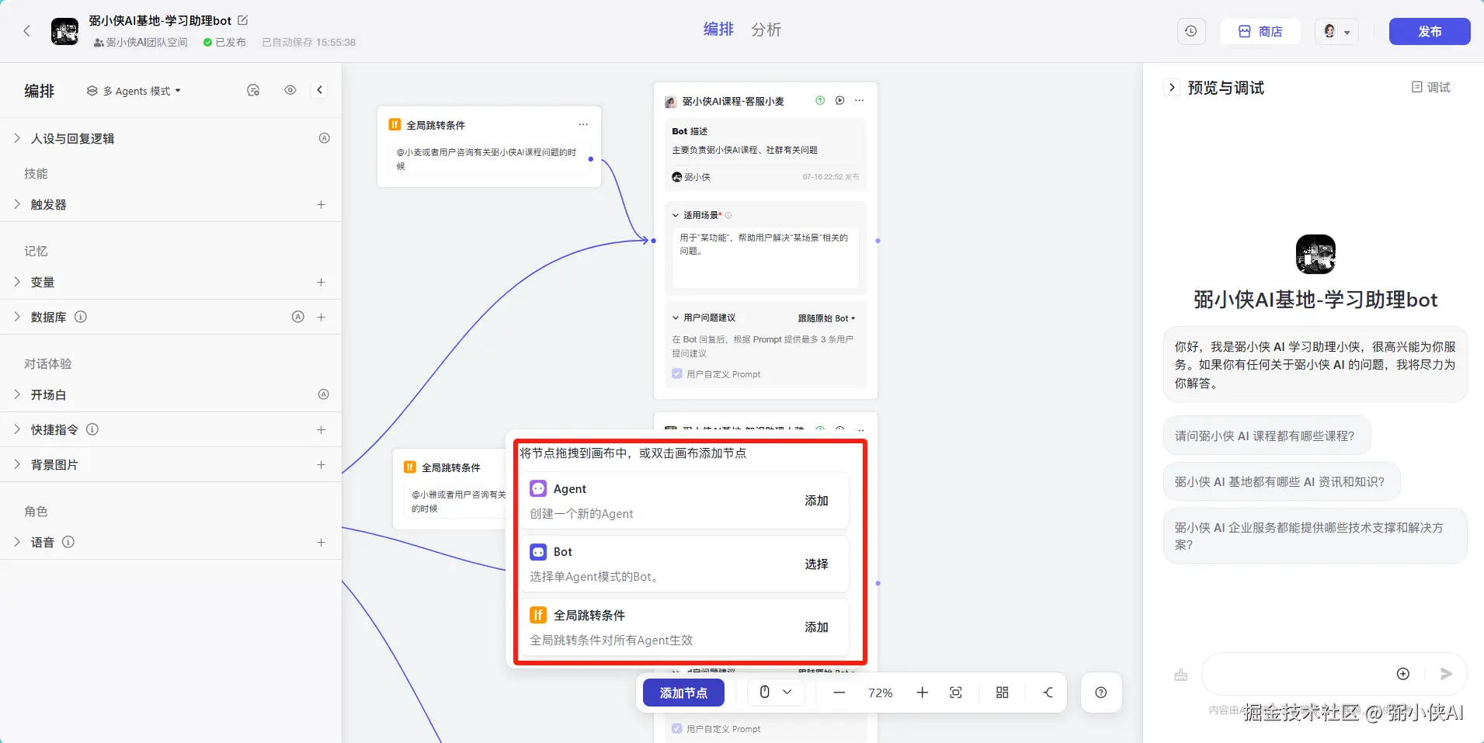This screenshot has height=743, width=1484.
Task: Add a new 触发器 with plus icon
Action: (x=321, y=205)
